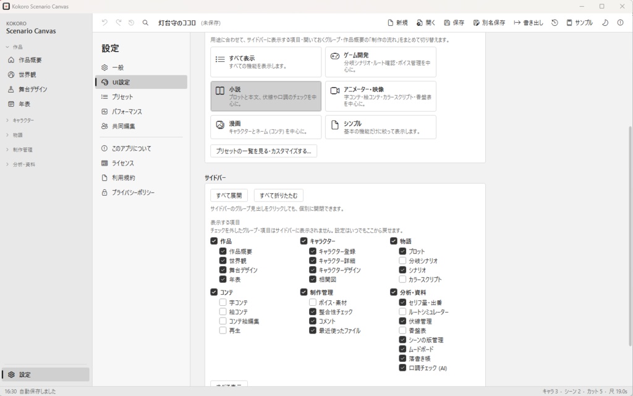Image resolution: width=633 pixels, height=396 pixels.
Task: Uncheck the 舞台デザイン checkbox
Action: coord(223,270)
